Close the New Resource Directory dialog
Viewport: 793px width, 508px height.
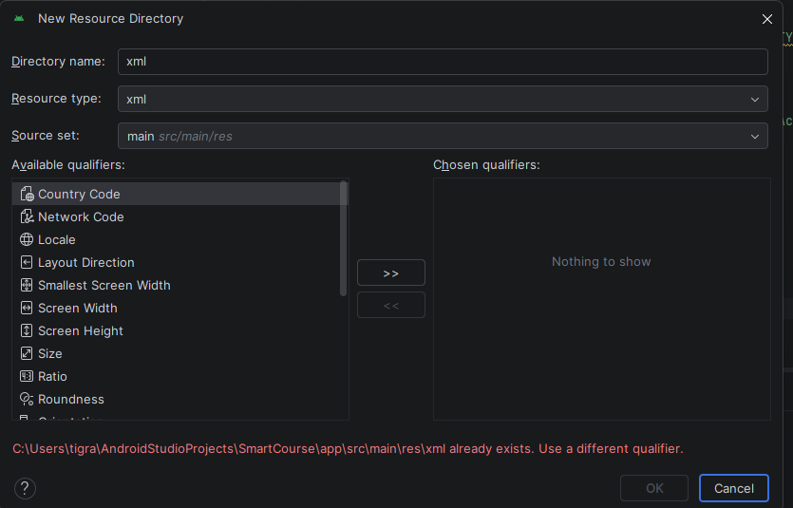766,19
